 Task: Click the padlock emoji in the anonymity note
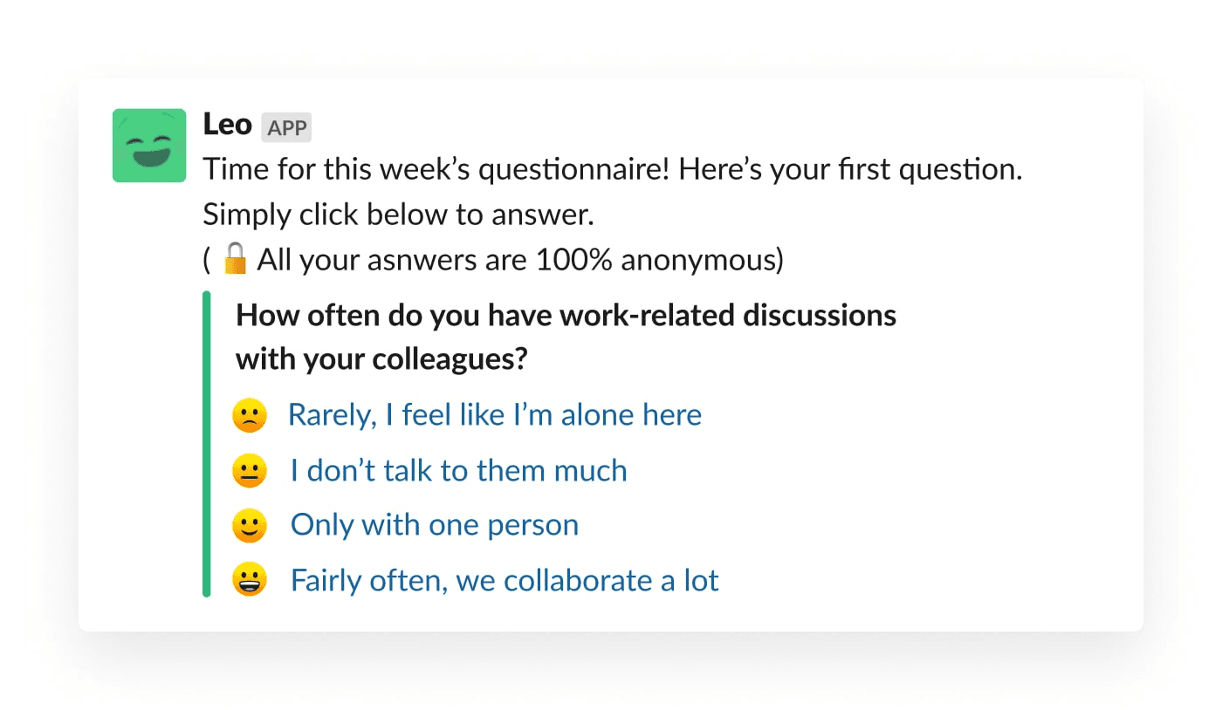[234, 259]
